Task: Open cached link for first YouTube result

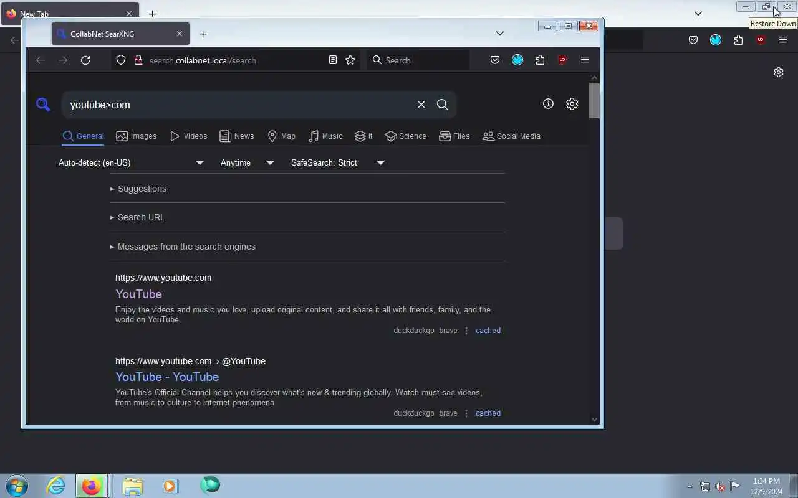Action: pyautogui.click(x=488, y=331)
